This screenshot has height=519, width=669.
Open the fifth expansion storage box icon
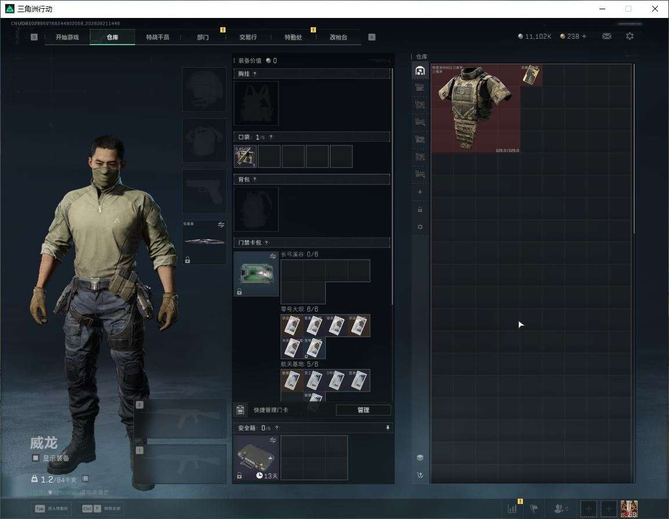tap(420, 156)
